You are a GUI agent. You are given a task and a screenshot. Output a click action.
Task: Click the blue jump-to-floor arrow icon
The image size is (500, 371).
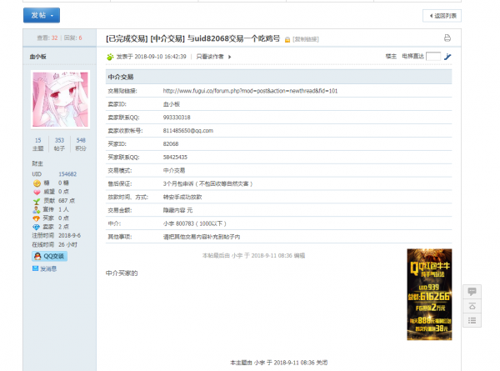point(447,57)
